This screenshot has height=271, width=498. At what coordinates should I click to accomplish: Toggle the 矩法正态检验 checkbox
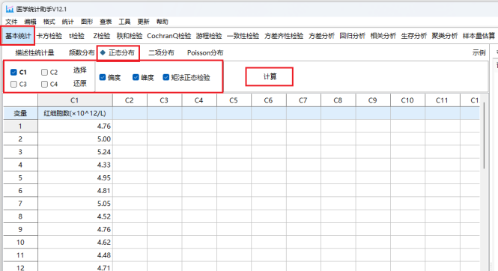(x=166, y=77)
